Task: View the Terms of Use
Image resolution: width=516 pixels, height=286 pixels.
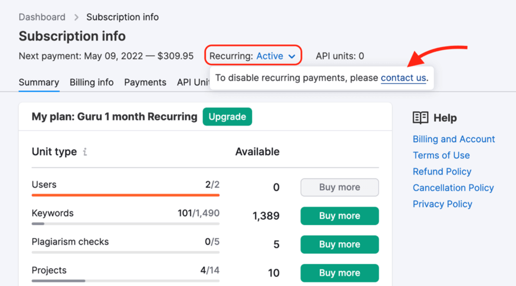Action: [441, 155]
